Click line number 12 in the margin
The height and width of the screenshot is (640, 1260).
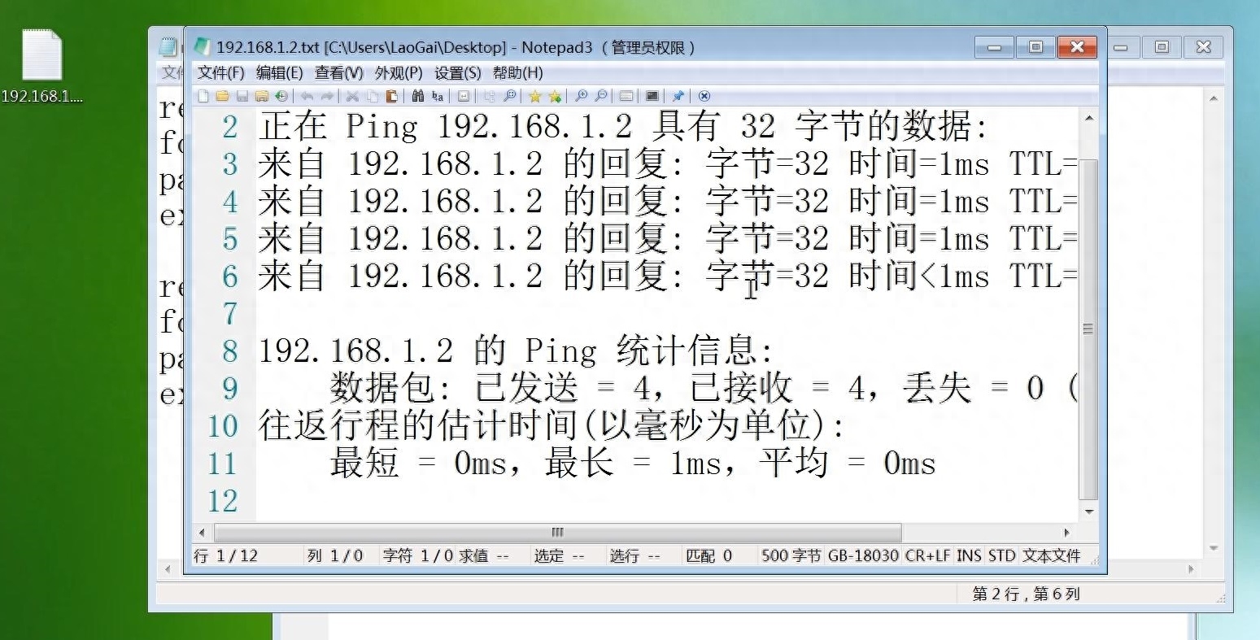point(223,501)
